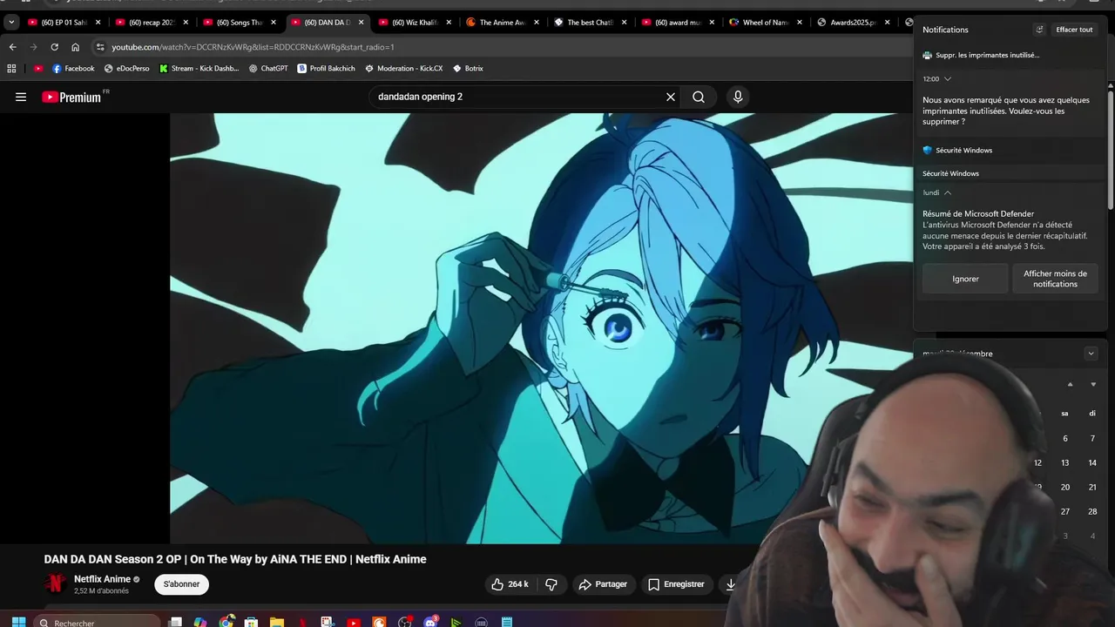
Task: Go to next month with down arrow
Action: (1093, 384)
